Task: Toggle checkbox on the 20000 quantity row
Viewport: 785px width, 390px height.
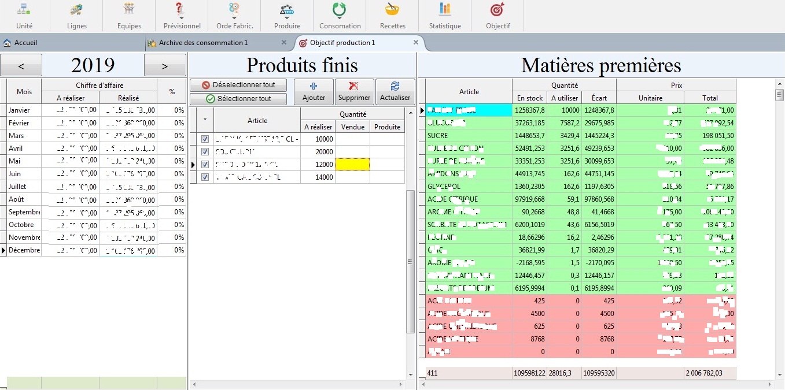Action: [205, 152]
